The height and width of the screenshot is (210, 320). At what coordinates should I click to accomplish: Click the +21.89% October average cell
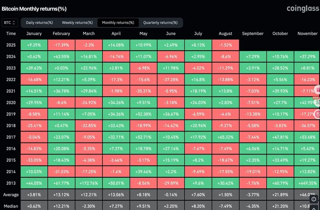click(280, 195)
